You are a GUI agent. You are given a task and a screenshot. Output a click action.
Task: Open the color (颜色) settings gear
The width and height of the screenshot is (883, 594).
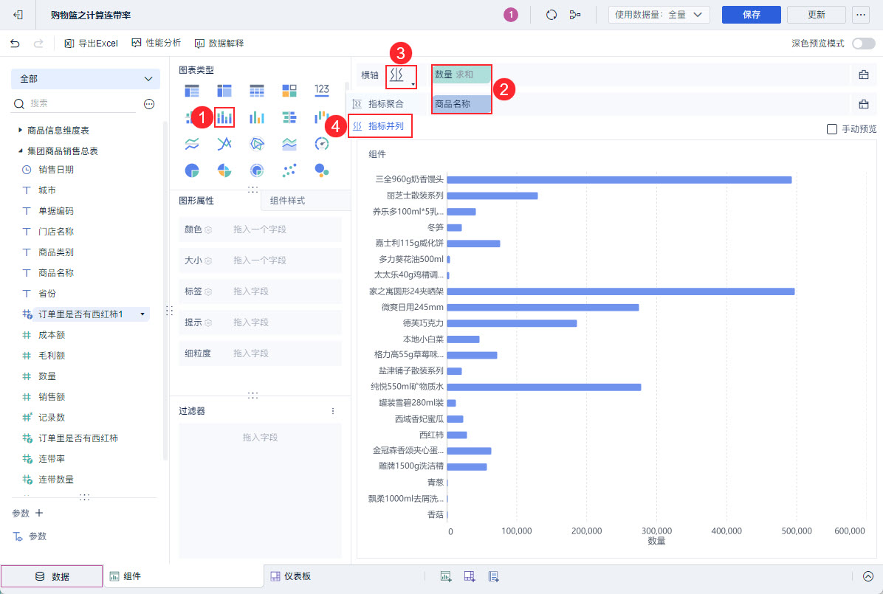click(208, 229)
